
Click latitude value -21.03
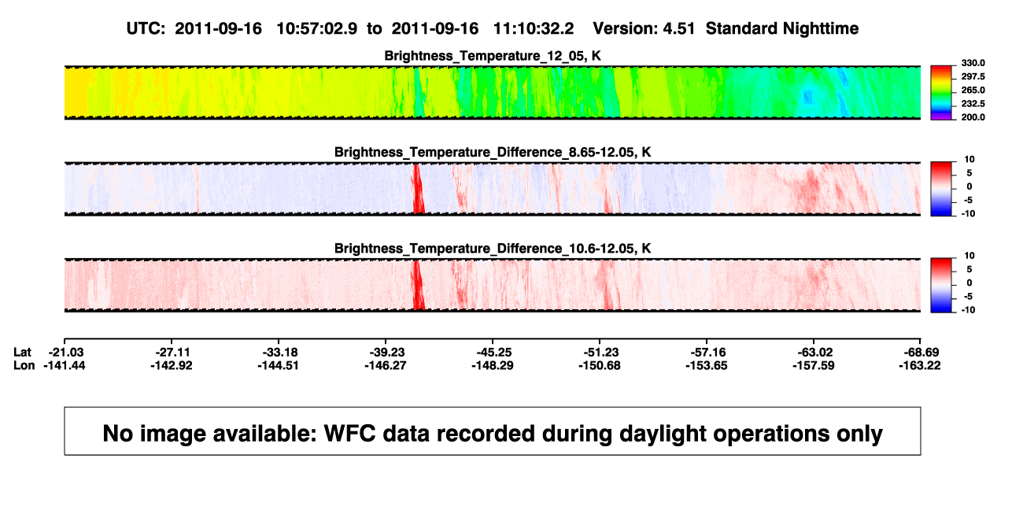tap(65, 352)
